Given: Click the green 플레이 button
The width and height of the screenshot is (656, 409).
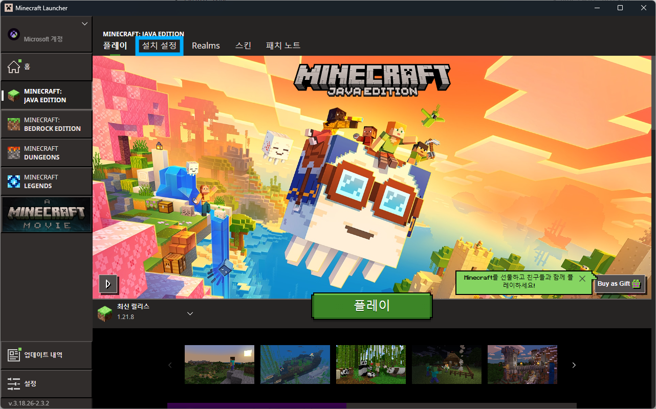Looking at the screenshot, I should pyautogui.click(x=372, y=306).
